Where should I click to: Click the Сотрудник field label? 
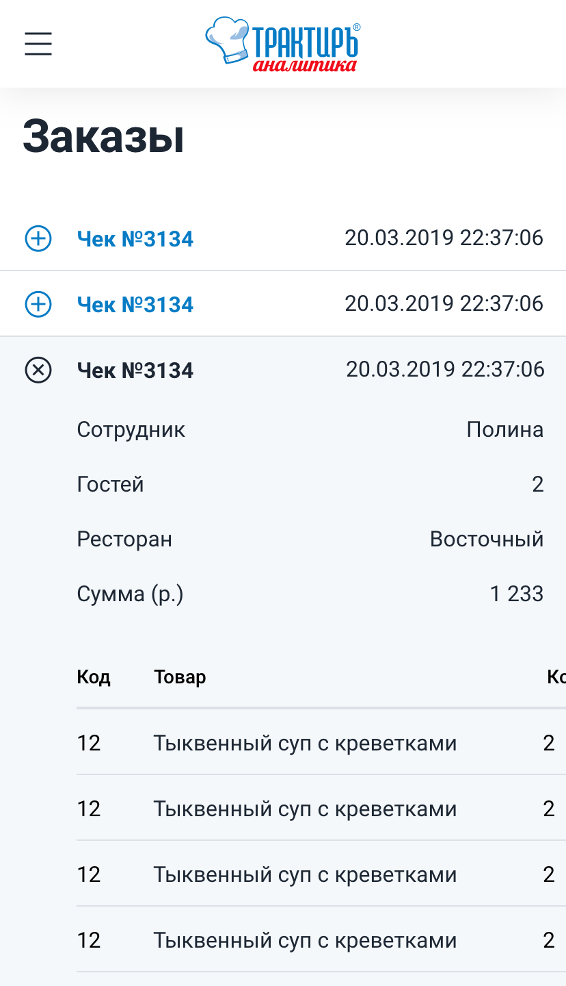click(x=131, y=430)
